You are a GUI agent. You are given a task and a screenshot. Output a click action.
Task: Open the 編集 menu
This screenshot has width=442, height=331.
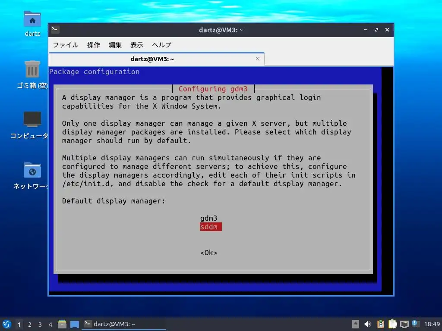click(x=115, y=45)
